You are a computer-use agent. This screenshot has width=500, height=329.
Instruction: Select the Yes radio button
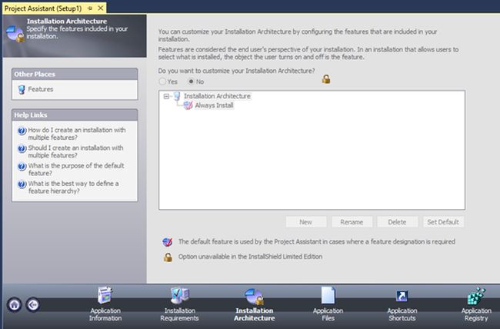162,81
